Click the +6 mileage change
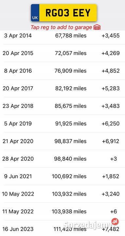The image size is (125, 236). coord(114,211)
